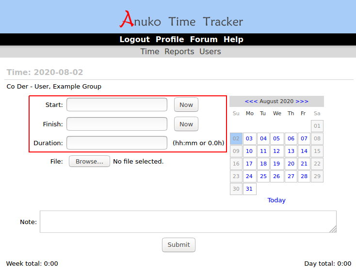
Task: Click the Anuko Time Tracker logo
Action: pyautogui.click(x=181, y=19)
